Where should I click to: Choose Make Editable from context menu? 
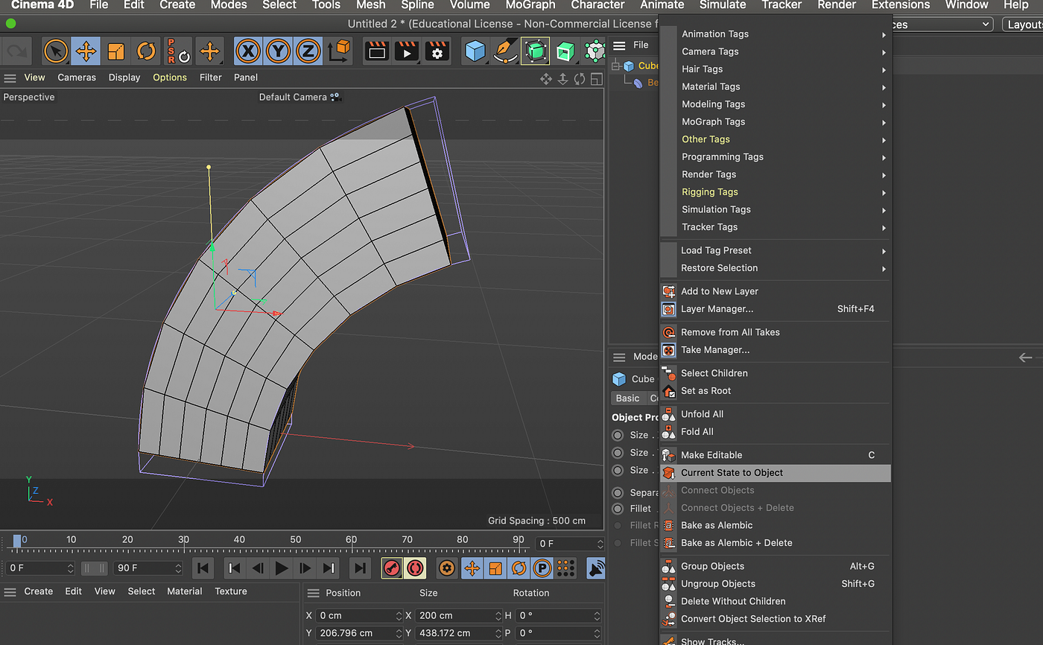point(776,455)
